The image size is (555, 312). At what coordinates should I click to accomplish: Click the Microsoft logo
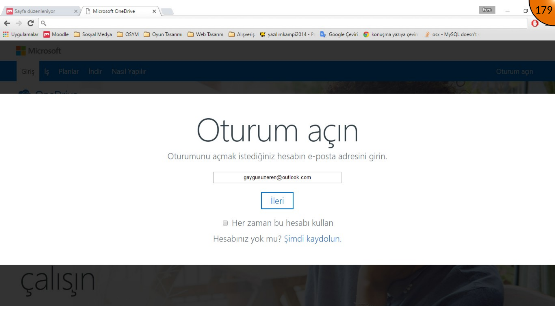(38, 51)
